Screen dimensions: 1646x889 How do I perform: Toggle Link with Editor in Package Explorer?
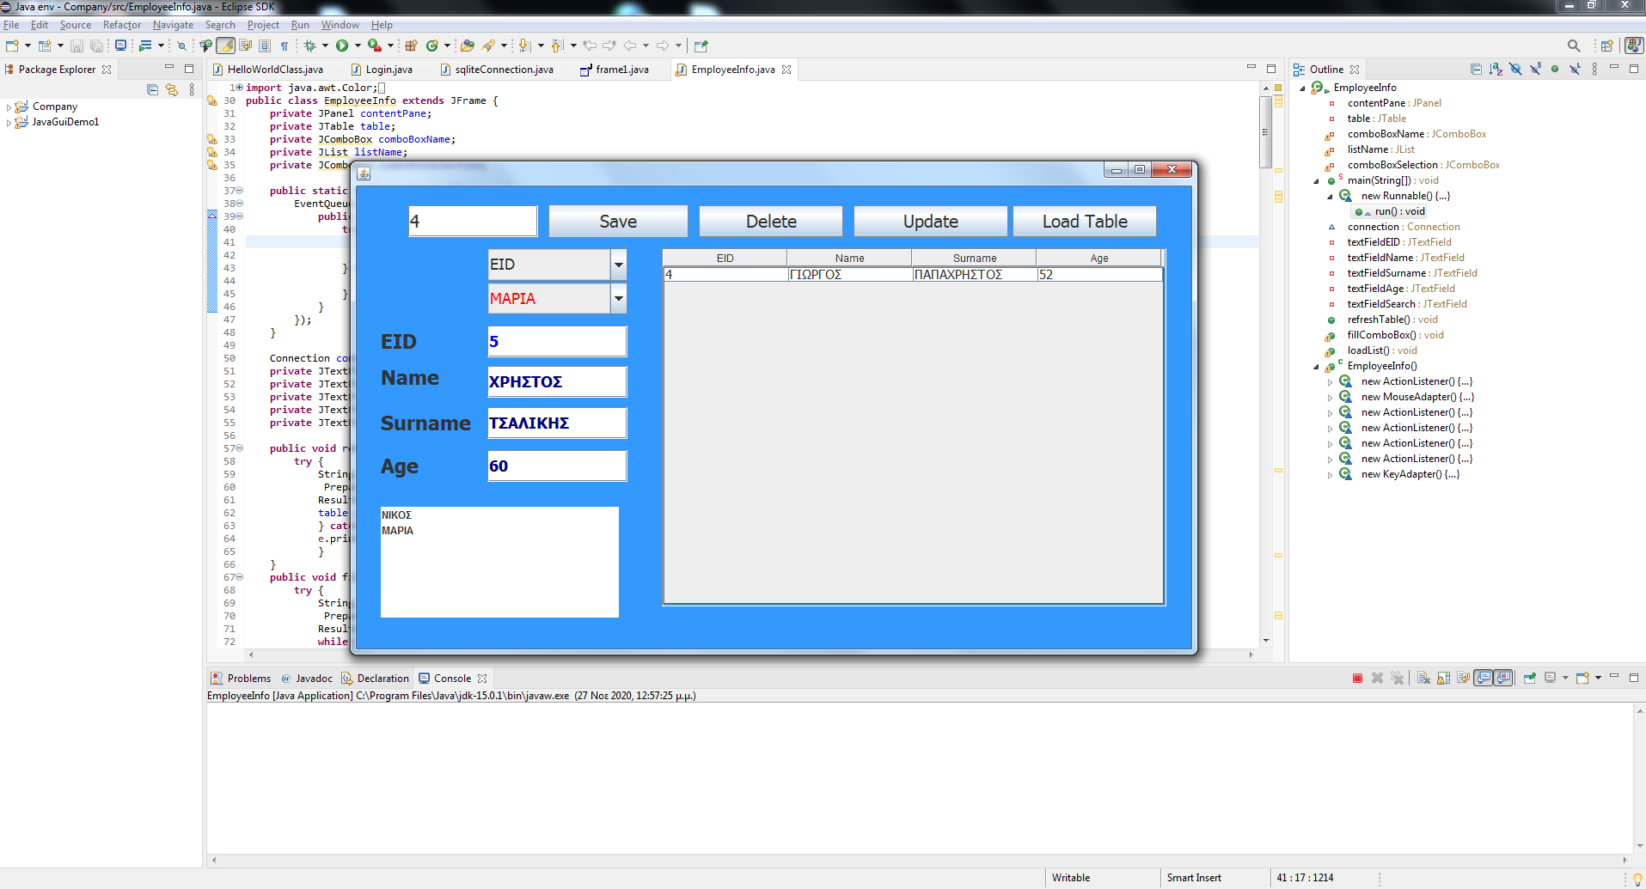(x=172, y=89)
